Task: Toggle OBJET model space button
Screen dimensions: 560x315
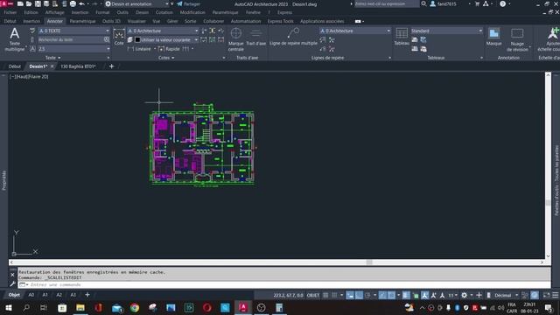Action: click(313, 295)
